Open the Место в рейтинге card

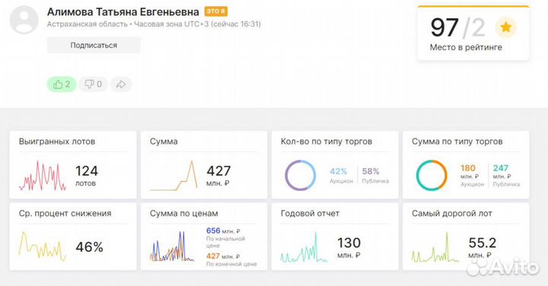click(x=473, y=33)
